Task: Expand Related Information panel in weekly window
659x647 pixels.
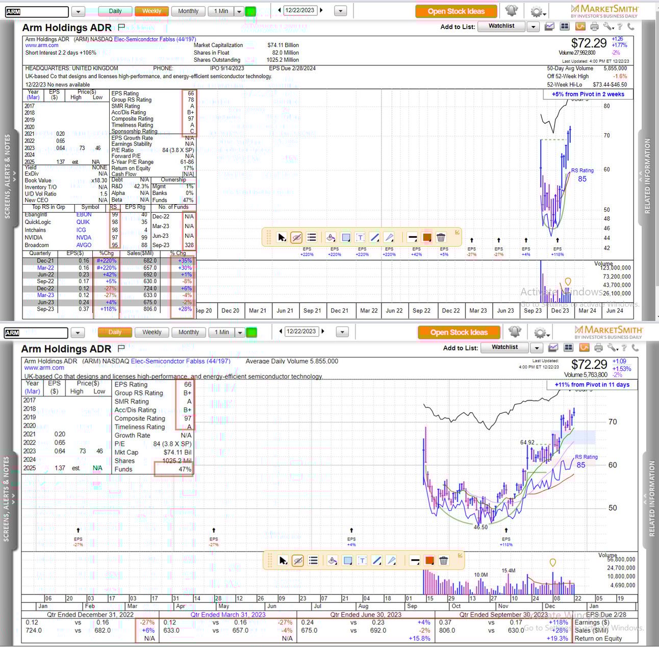Action: [647, 176]
